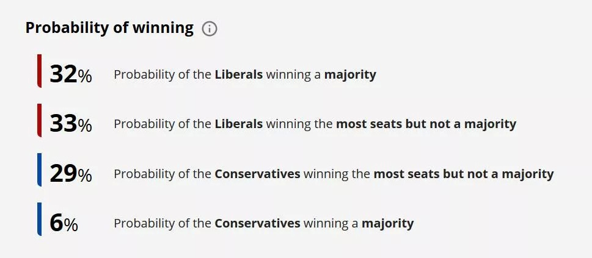Screen dimensions: 592x258
Task: Click "most seats but not a majority" for Liberals
Action: pyautogui.click(x=426, y=124)
